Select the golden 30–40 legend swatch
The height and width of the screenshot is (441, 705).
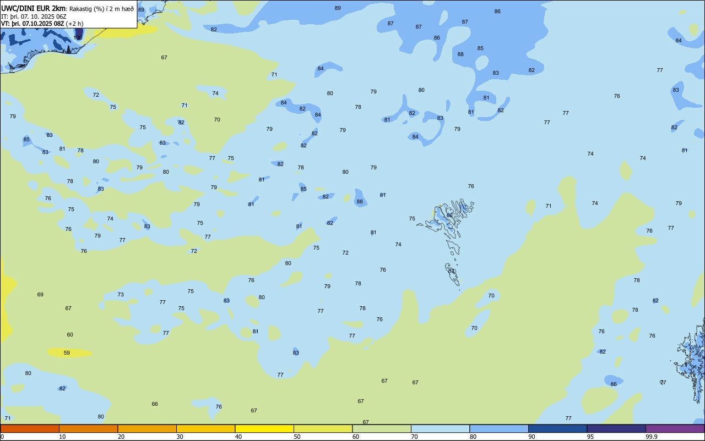205,428
